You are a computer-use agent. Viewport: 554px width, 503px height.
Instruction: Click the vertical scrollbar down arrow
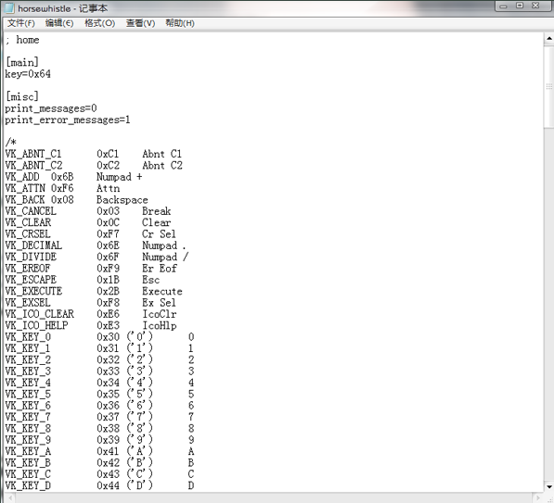click(548, 486)
